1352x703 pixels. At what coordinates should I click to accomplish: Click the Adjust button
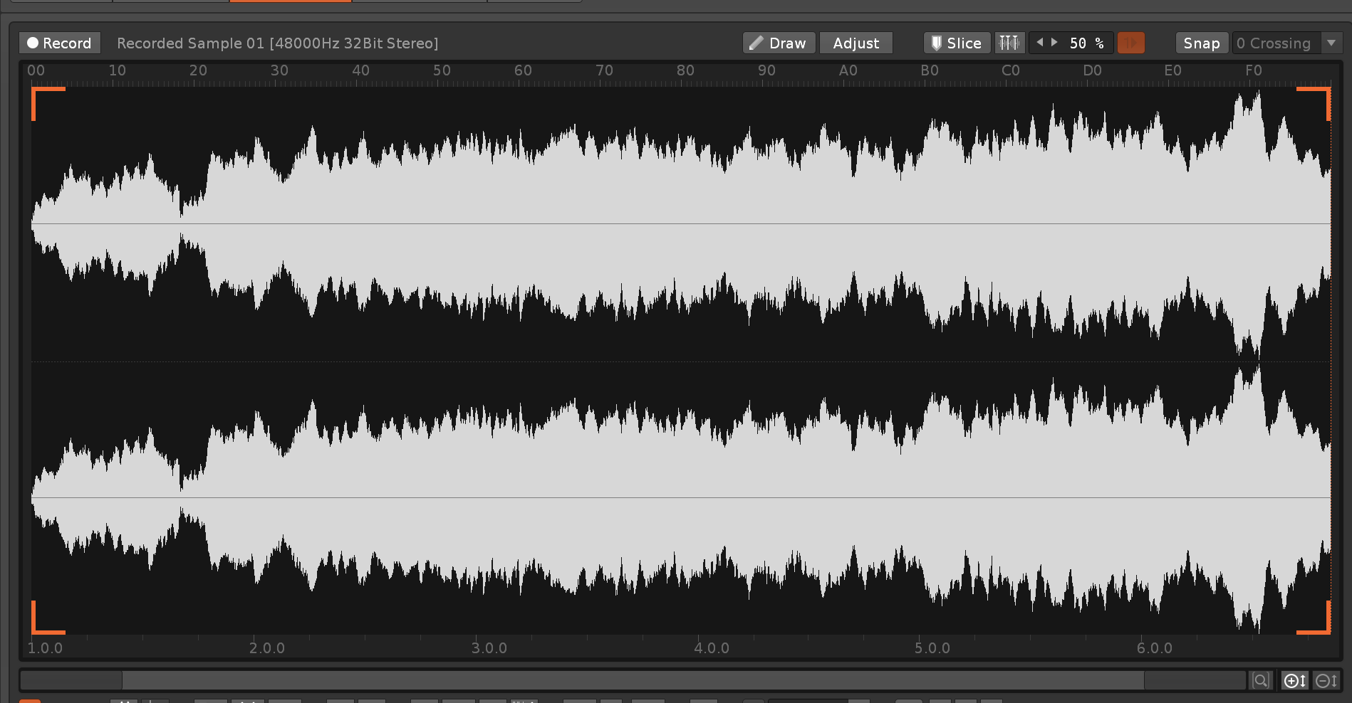[x=856, y=43]
